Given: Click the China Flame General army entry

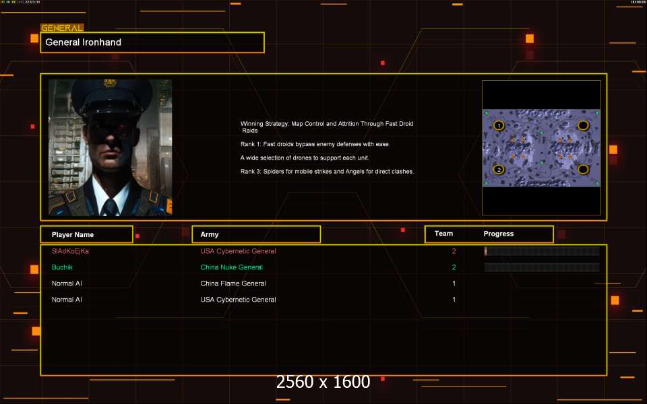Looking at the screenshot, I should pos(233,283).
